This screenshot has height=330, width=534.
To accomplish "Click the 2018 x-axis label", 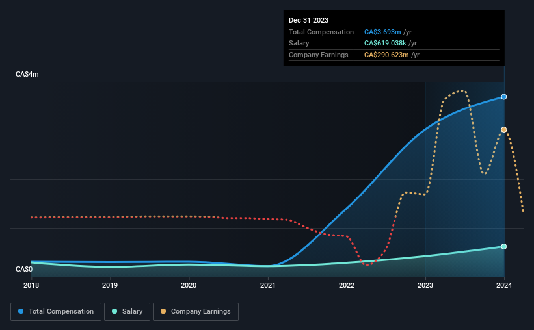I will tap(31, 285).
